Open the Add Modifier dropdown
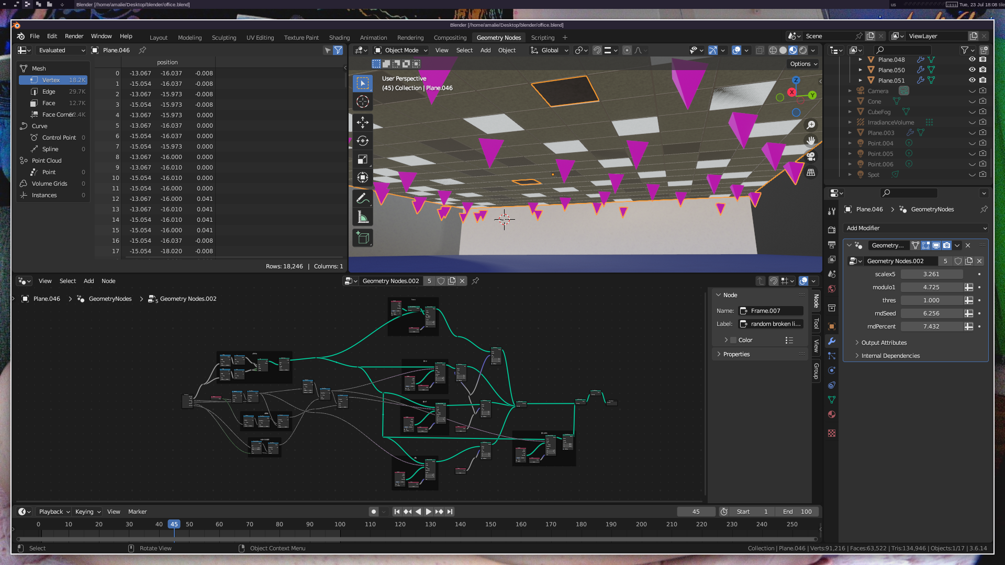 916,228
